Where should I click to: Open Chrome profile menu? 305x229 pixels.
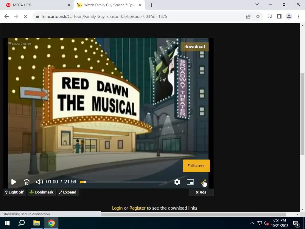(289, 17)
